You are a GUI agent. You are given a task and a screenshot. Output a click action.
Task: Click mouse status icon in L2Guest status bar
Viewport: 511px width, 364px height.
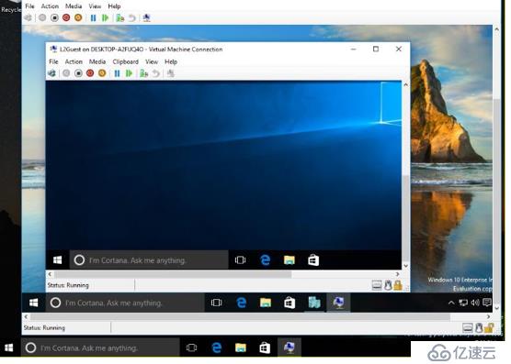388,285
